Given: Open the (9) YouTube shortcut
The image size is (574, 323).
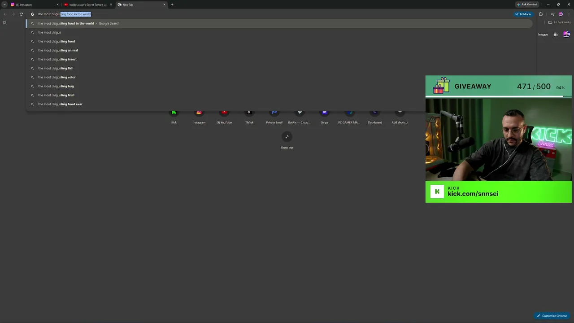Looking at the screenshot, I should point(224,117).
